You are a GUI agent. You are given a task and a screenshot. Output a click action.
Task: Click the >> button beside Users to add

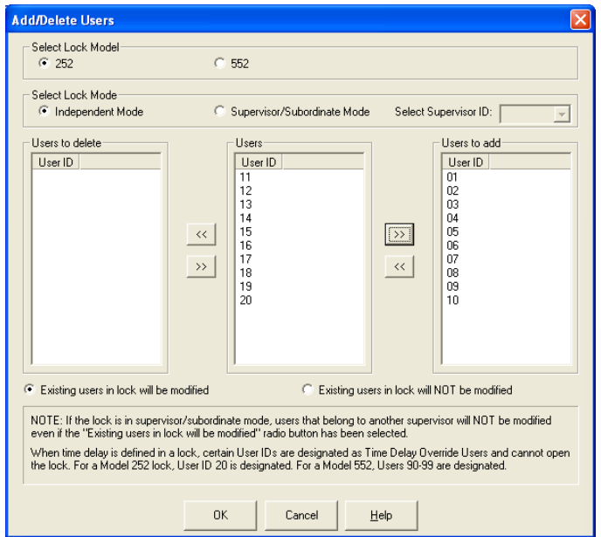click(399, 234)
